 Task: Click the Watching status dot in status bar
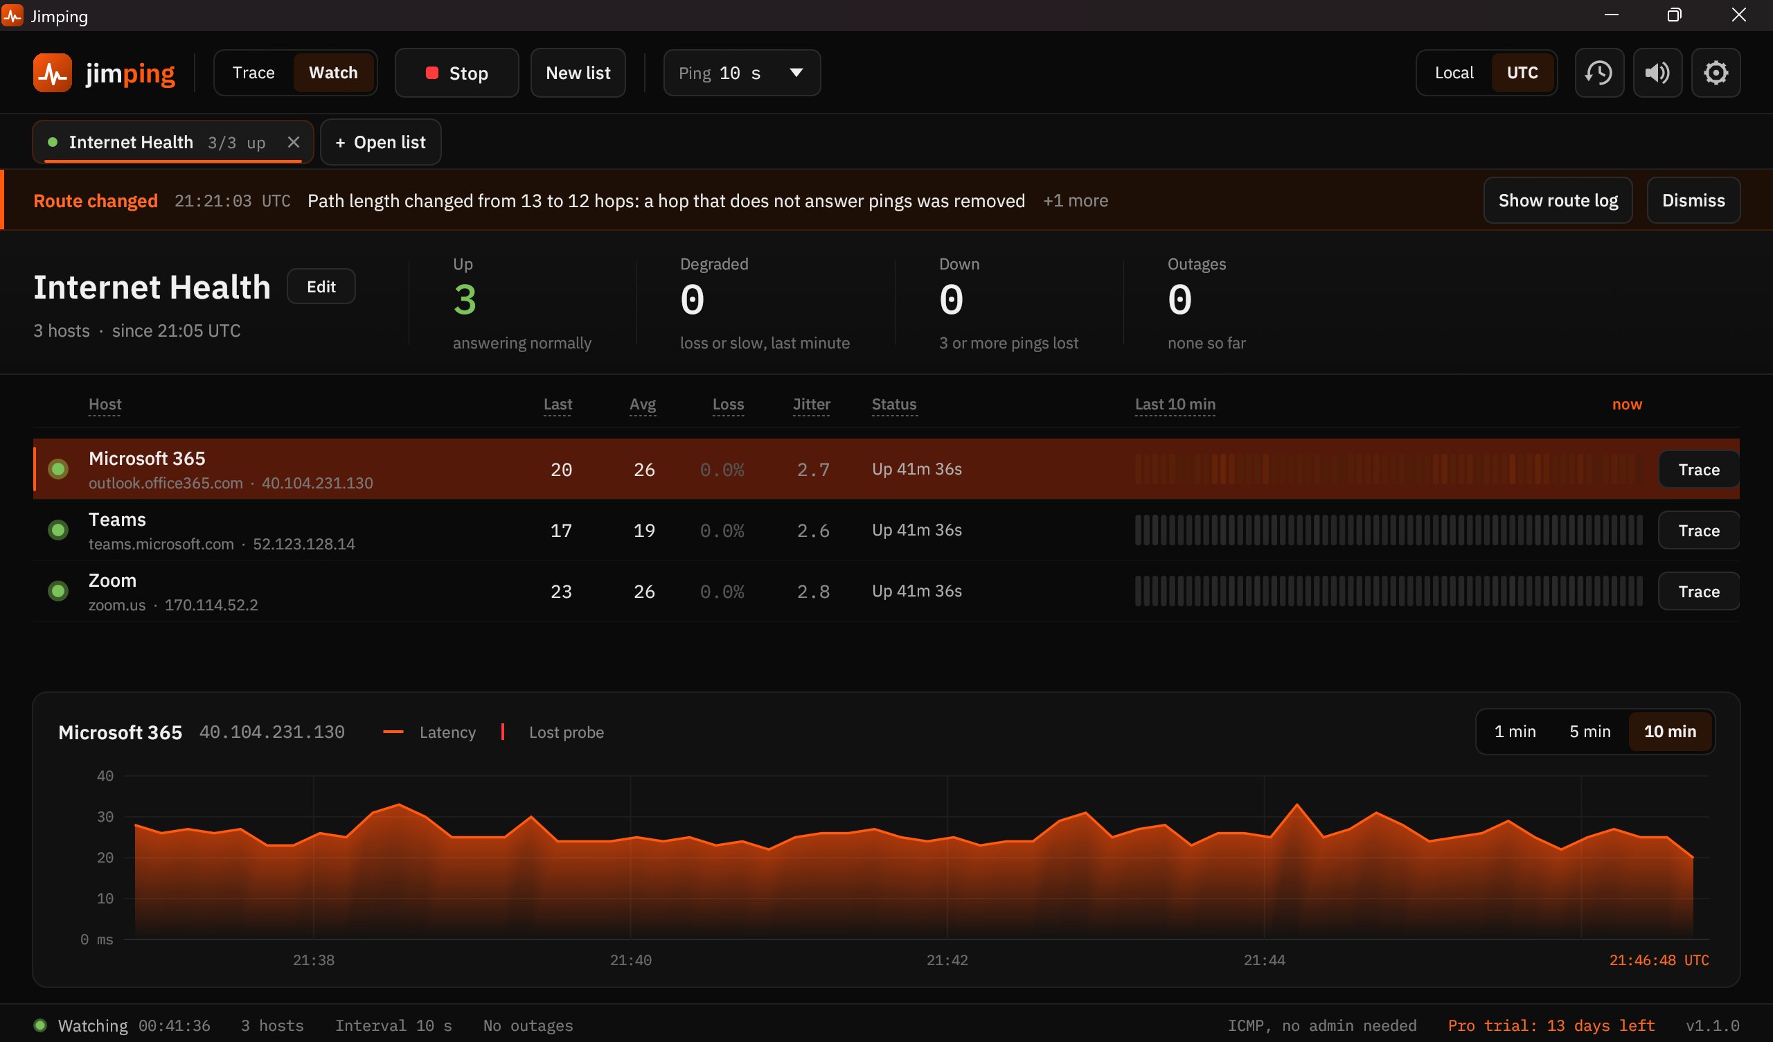(40, 1025)
